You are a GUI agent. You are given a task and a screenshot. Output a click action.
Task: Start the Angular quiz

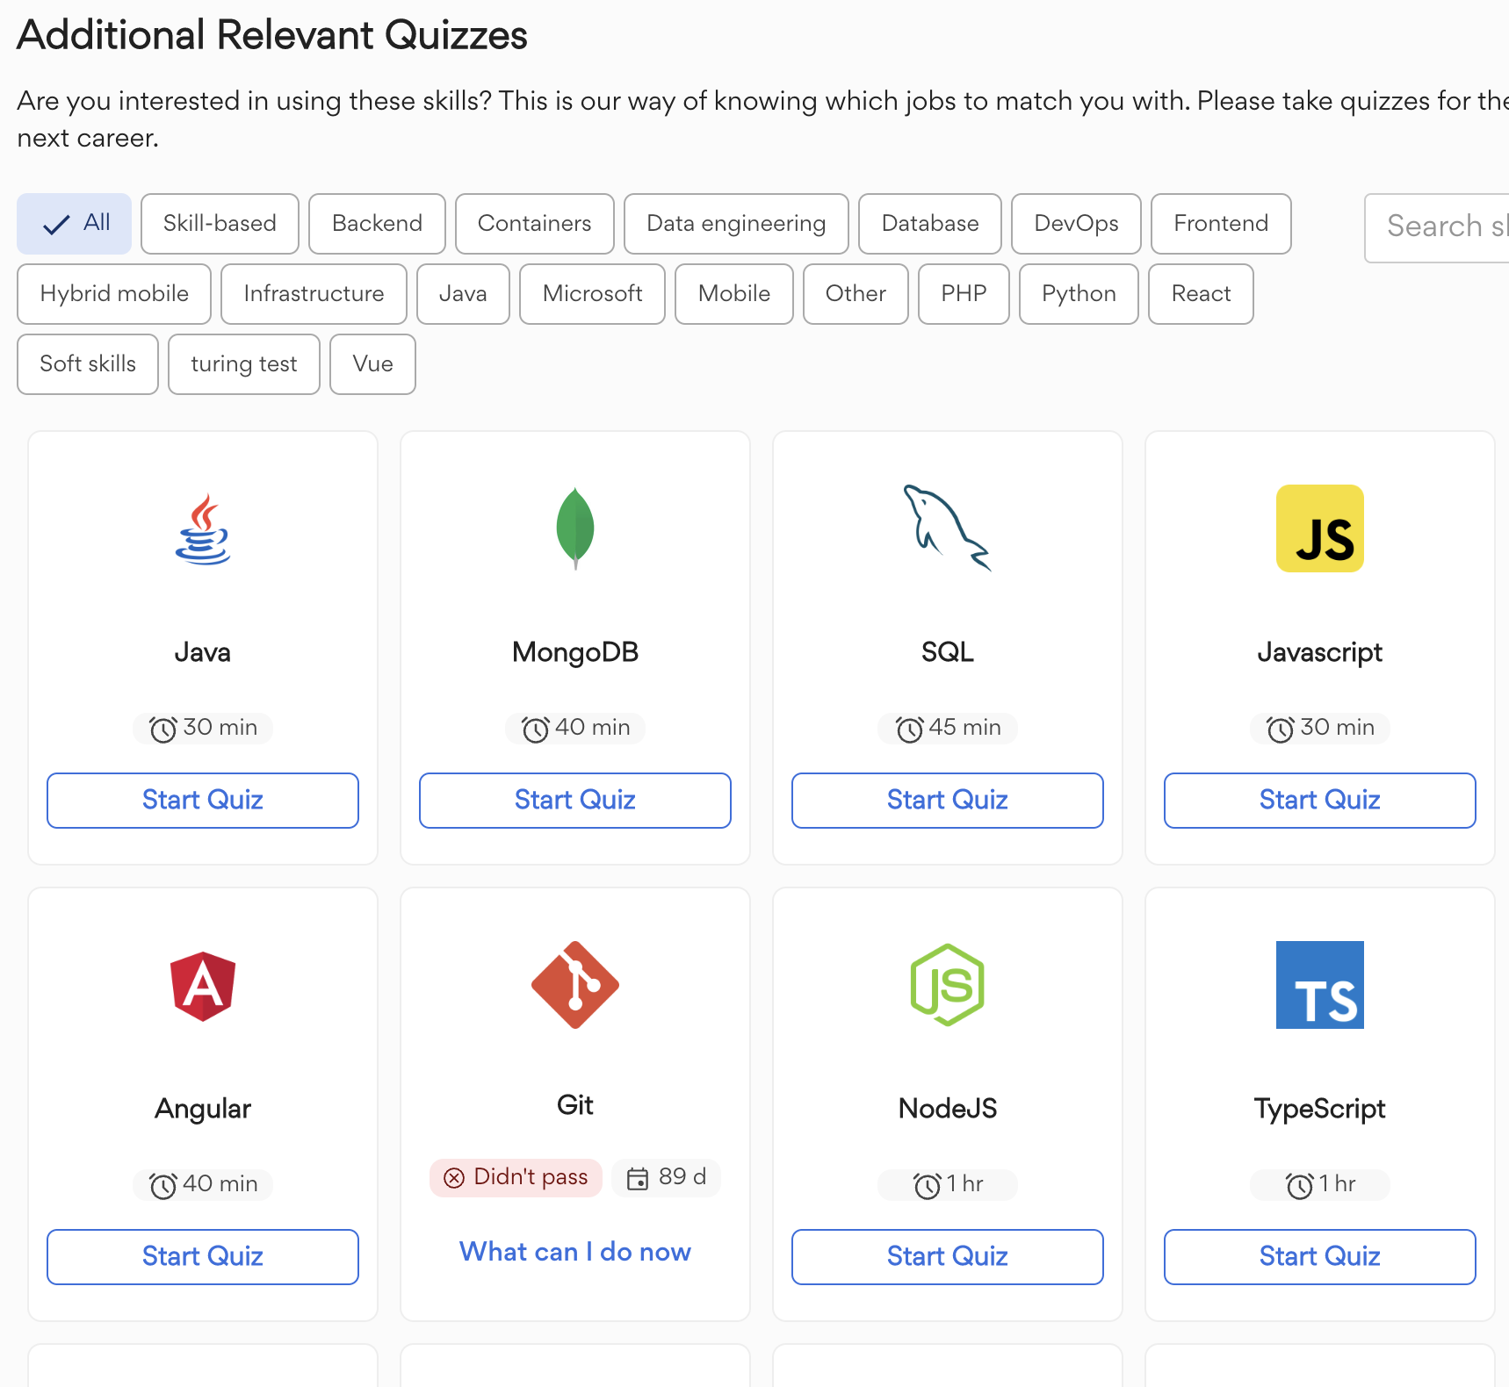(x=203, y=1257)
